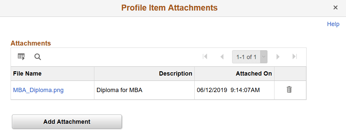Close the Profile Item Attachments dialog
The width and height of the screenshot is (346, 133).
coord(335,8)
